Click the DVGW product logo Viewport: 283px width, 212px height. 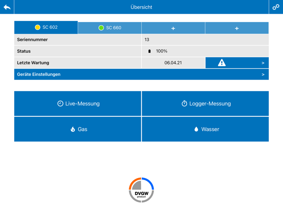point(141,190)
